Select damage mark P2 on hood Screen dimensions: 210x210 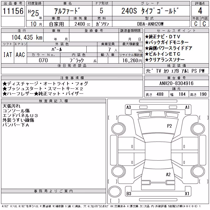click(169, 126)
